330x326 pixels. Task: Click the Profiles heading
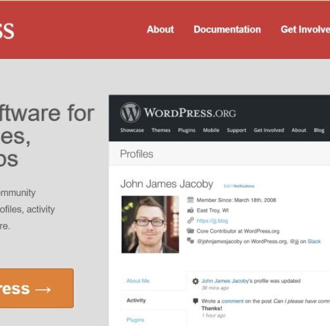pos(136,154)
